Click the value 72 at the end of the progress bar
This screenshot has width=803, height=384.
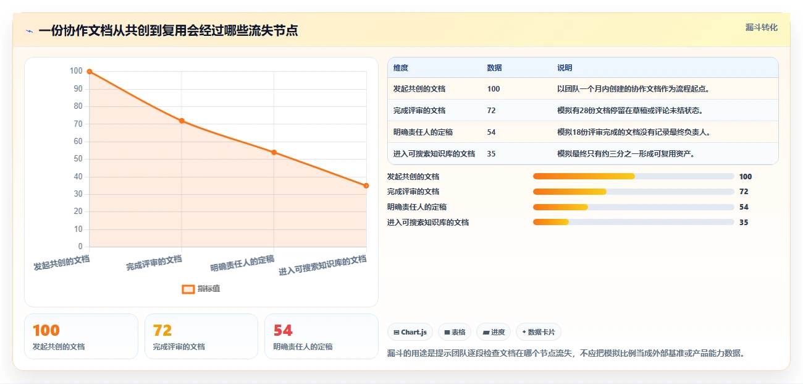[x=744, y=192]
